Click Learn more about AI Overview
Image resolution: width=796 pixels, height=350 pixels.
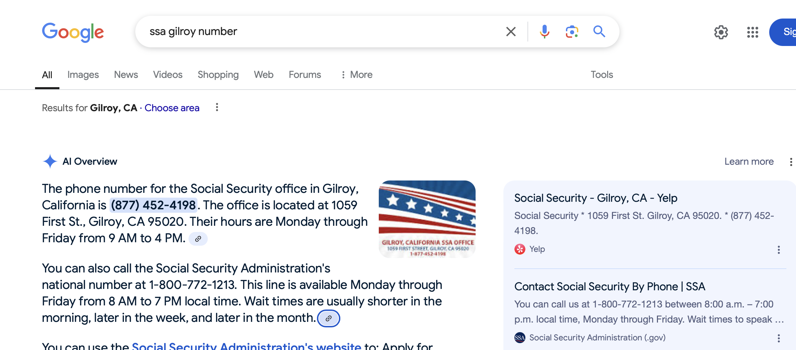tap(749, 162)
